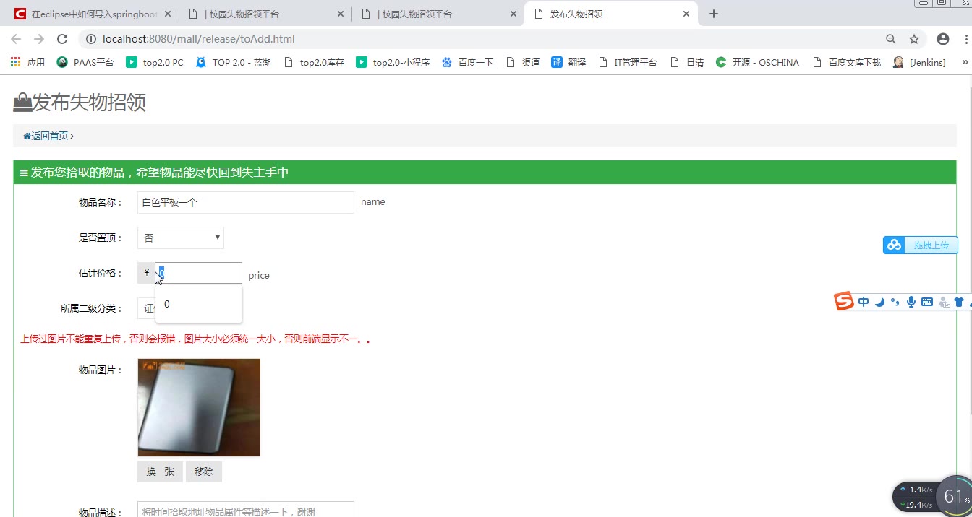Click the home icon in breadcrumb
The height and width of the screenshot is (517, 972).
point(27,136)
